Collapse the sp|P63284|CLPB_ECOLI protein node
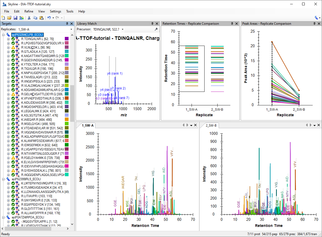This screenshot has height=237, width=322. point(3,35)
